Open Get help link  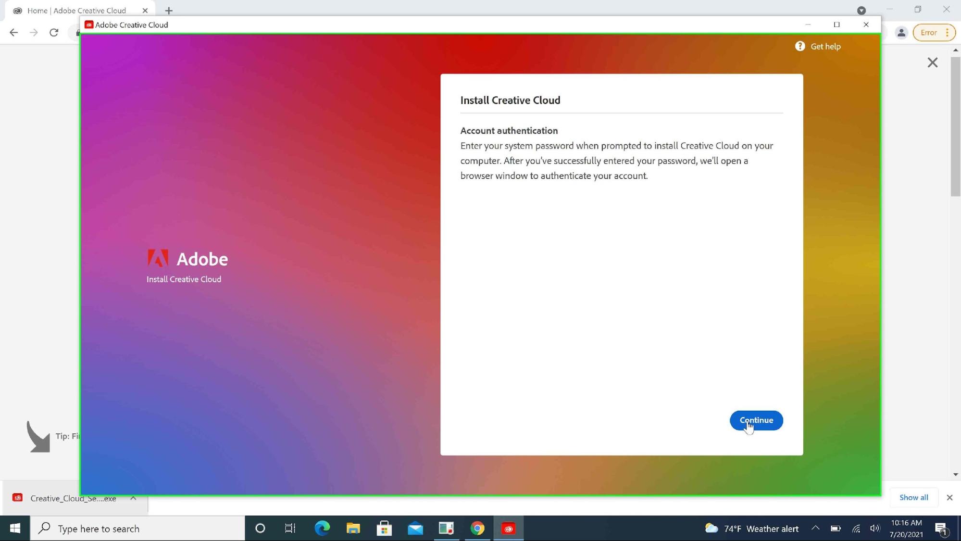click(825, 47)
